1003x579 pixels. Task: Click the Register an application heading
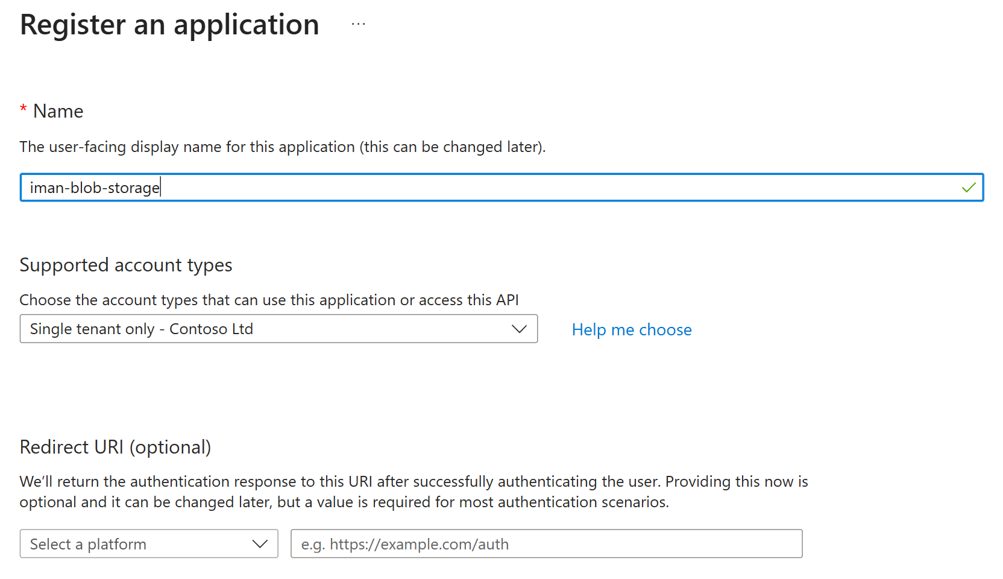coord(169,25)
